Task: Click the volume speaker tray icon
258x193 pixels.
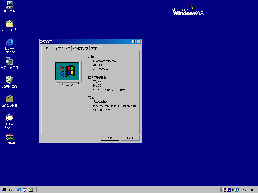Action: pyautogui.click(x=232, y=190)
